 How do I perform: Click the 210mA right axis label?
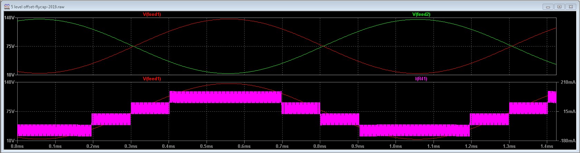(x=568, y=82)
